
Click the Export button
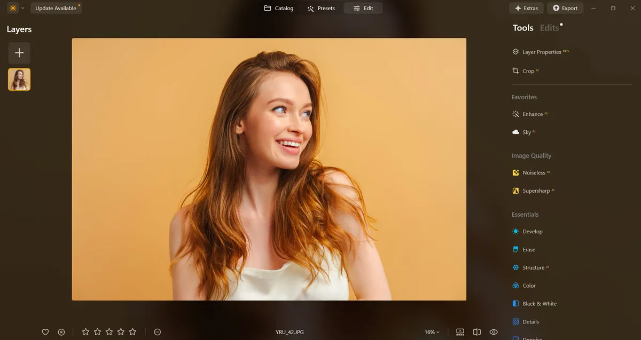(x=565, y=9)
